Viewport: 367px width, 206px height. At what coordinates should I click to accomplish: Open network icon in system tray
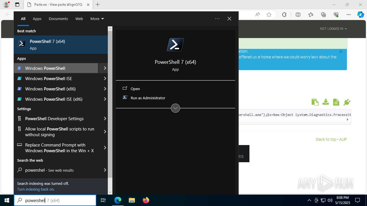coord(323,200)
